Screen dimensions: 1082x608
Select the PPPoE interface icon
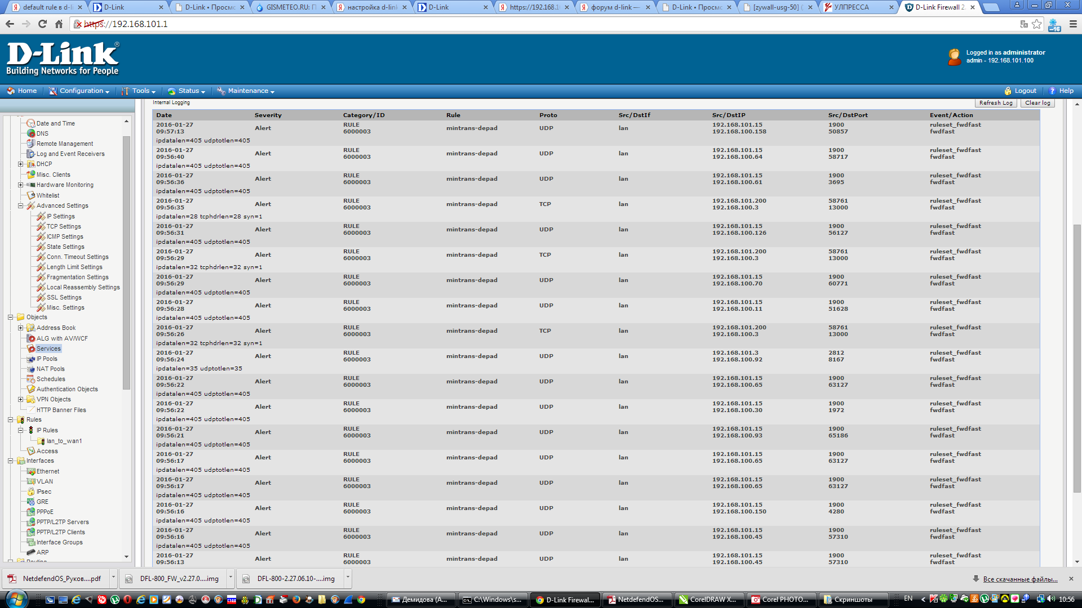click(x=32, y=512)
